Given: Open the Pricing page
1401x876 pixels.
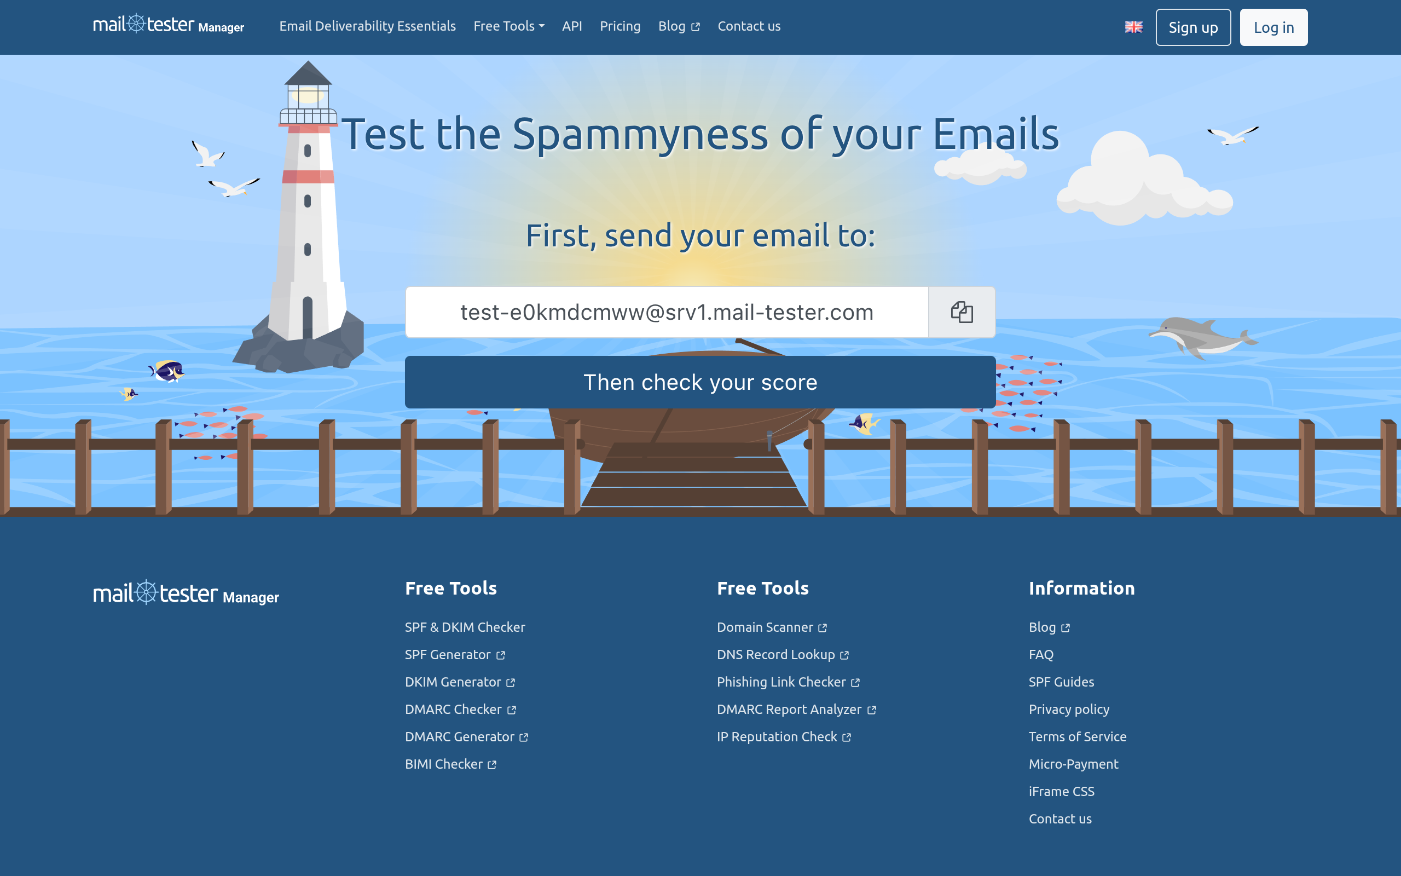Looking at the screenshot, I should [x=620, y=26].
